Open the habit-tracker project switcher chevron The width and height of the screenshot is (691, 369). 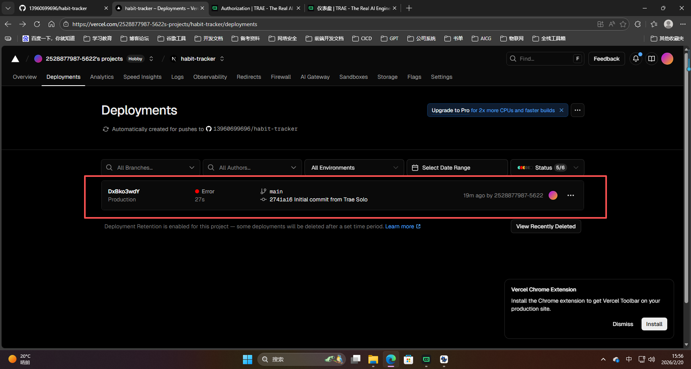pos(222,59)
